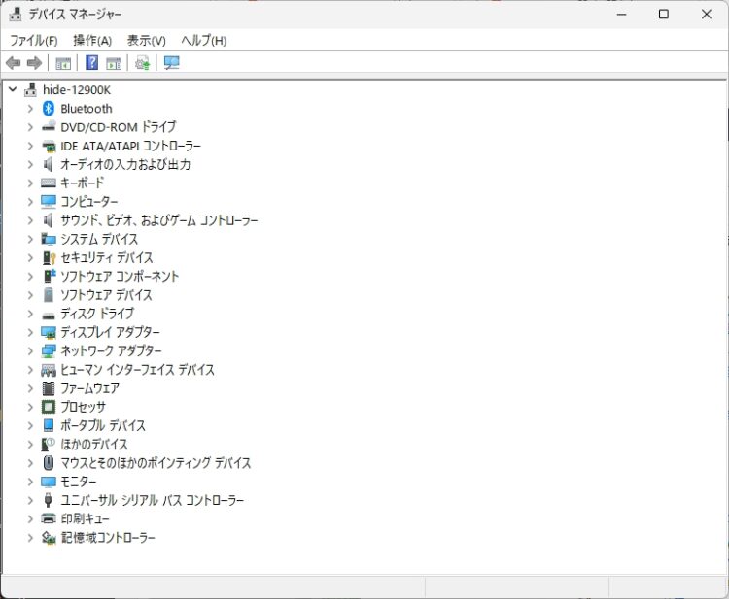729x599 pixels.
Task: Select the オーディオの入力および出力 label
Action: [x=125, y=164]
